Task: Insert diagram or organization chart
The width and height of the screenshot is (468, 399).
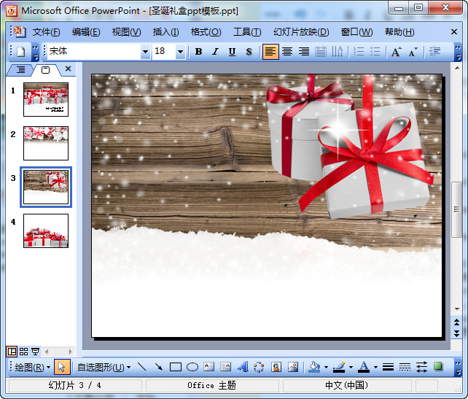Action: coord(259,367)
